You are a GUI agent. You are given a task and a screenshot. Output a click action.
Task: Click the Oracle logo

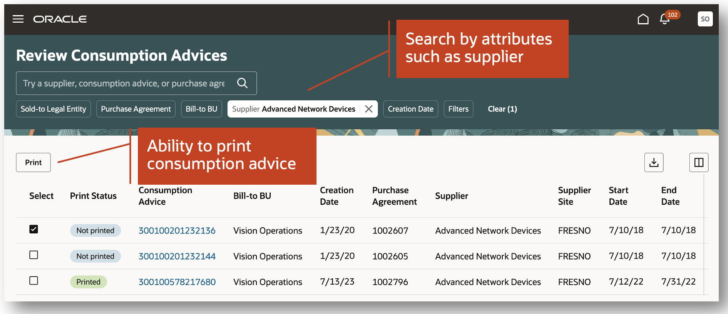(60, 19)
